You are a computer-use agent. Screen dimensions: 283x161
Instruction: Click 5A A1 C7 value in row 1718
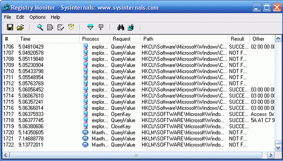pos(262,120)
